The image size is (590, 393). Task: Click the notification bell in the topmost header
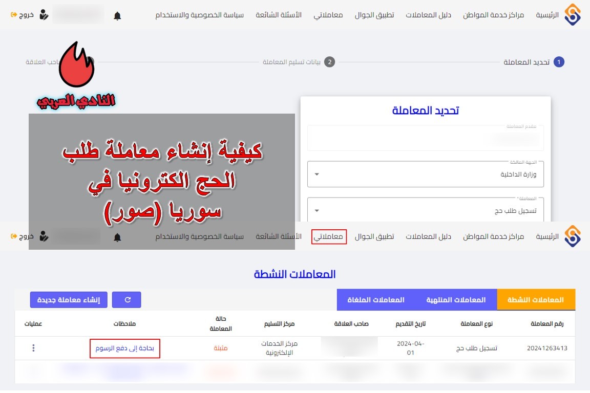(x=117, y=16)
